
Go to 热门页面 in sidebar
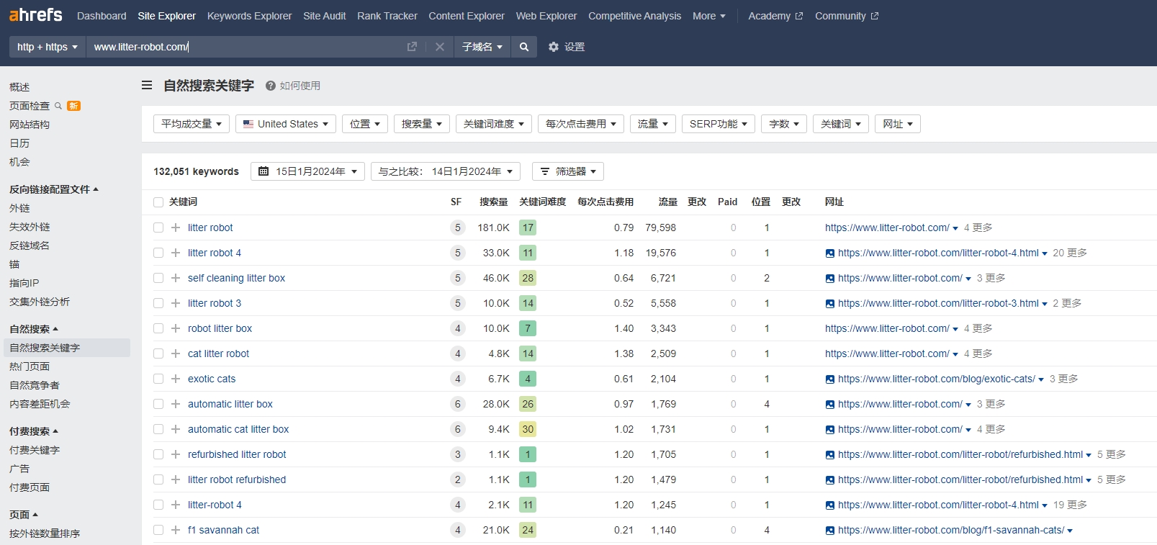pyautogui.click(x=30, y=366)
